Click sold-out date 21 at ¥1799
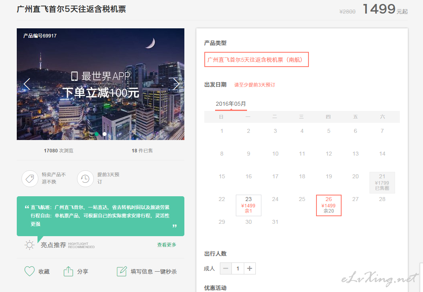 coord(382,183)
